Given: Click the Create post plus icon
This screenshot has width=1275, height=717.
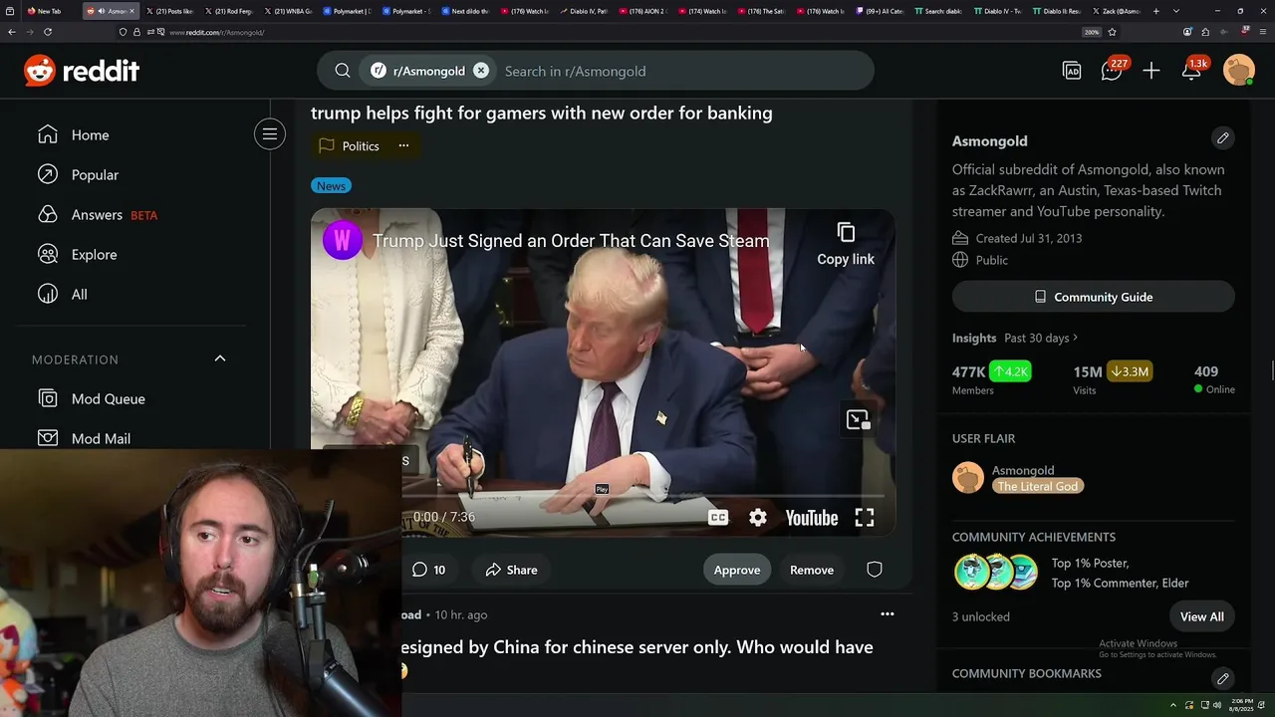Looking at the screenshot, I should [1151, 71].
